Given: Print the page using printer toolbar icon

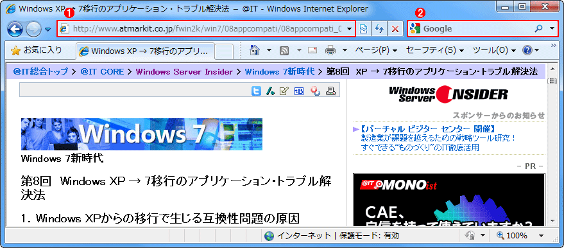Looking at the screenshot, I should pos(330,51).
